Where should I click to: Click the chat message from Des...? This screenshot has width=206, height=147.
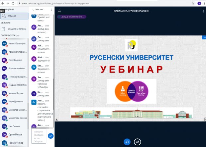42,69
